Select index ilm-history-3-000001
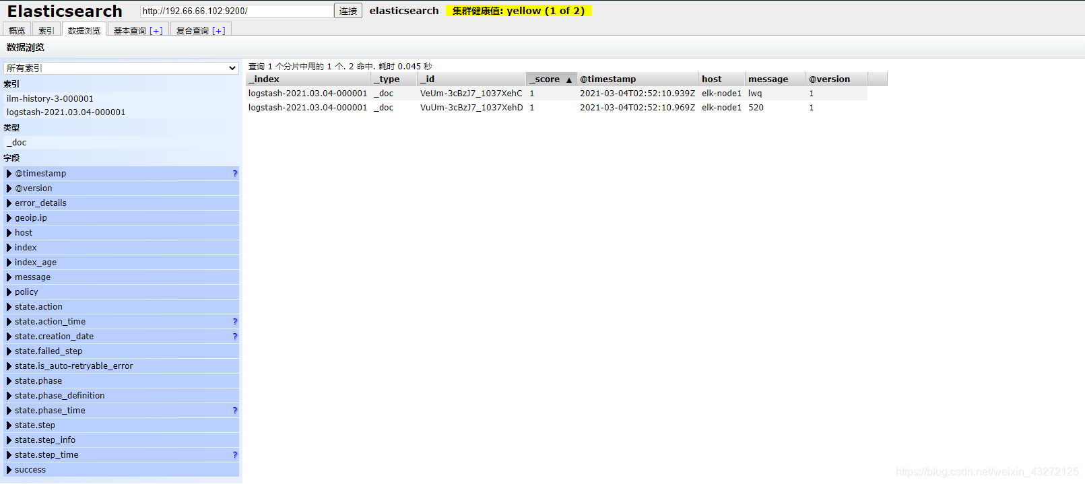Screen dimensions: 1085x484 pos(121,98)
